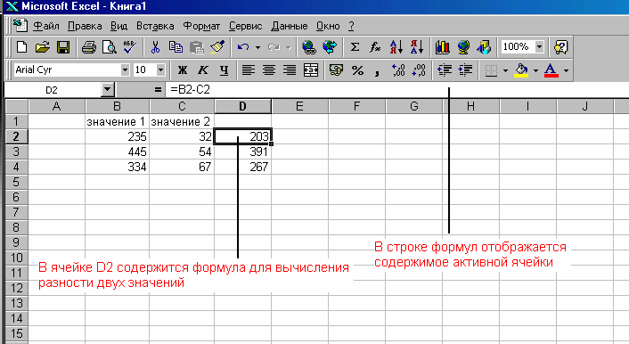Expand the font size 10 dropdown

click(x=160, y=70)
